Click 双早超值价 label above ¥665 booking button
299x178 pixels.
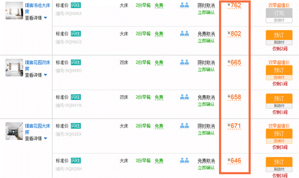279,62
